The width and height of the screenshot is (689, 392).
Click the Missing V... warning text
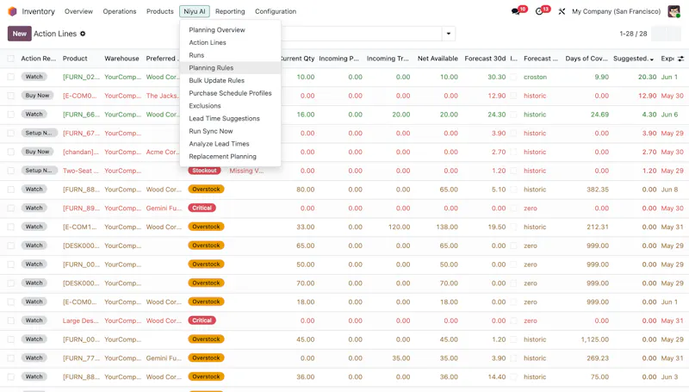[246, 171]
